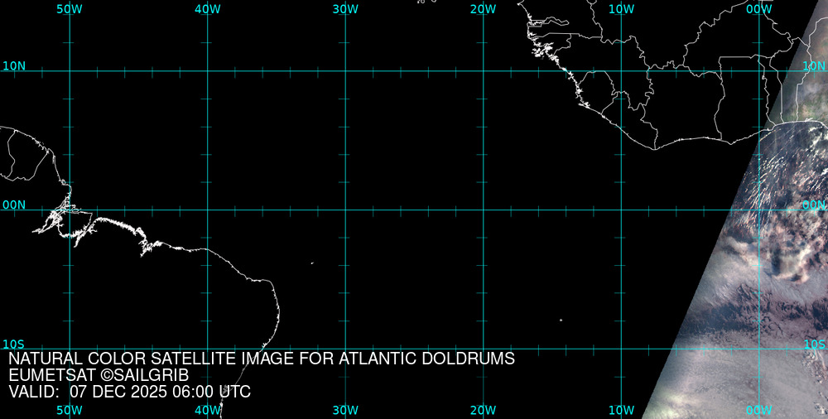828x419 pixels.
Task: Select the 30W label on the bottom edge
Action: click(x=345, y=410)
